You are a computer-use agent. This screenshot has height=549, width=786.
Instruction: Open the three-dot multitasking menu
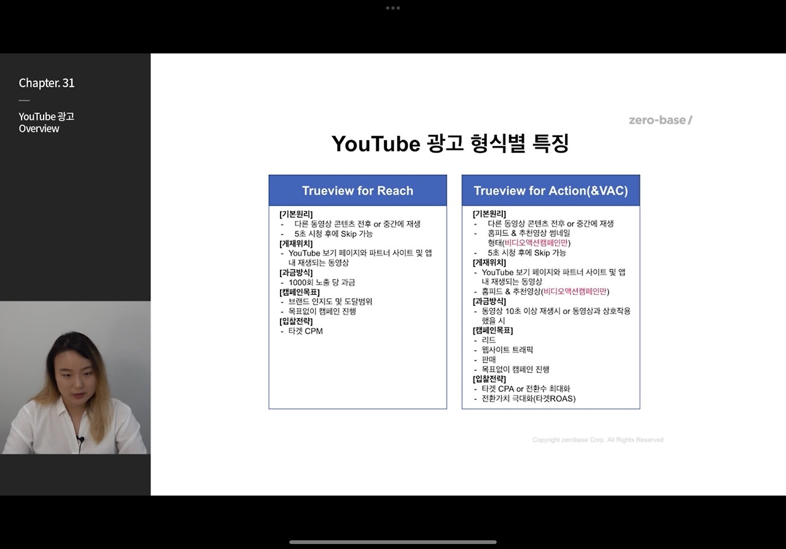pyautogui.click(x=393, y=8)
